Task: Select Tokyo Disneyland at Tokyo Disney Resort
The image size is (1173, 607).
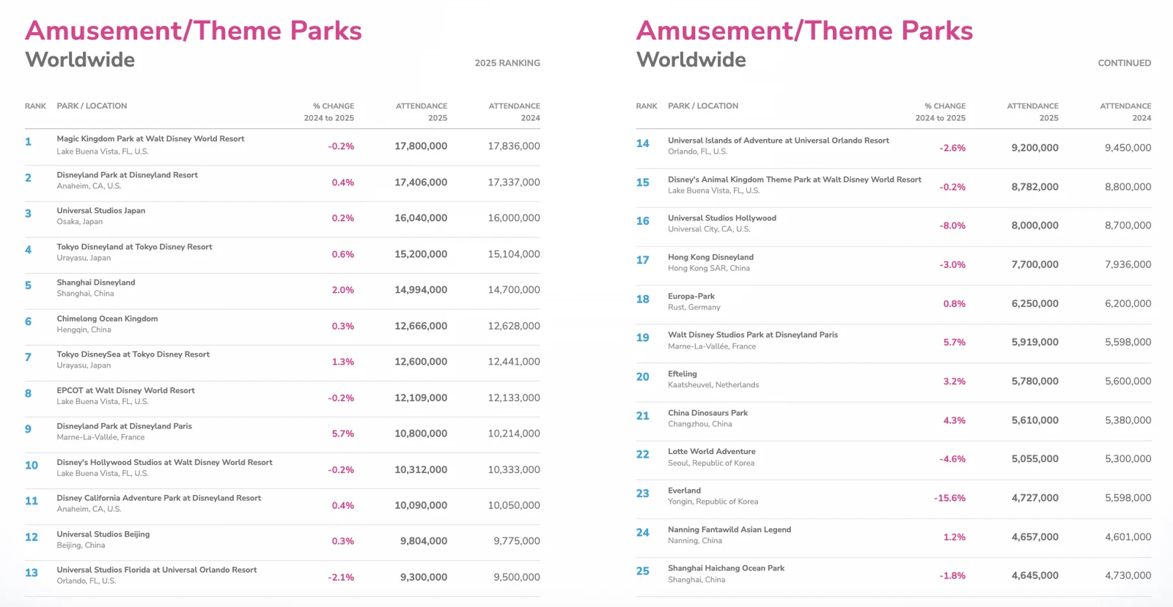Action: (134, 247)
